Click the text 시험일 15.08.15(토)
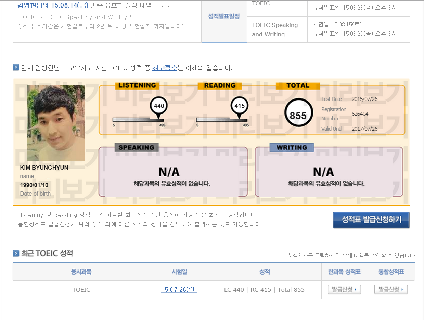This screenshot has width=424, height=320. (337, 24)
